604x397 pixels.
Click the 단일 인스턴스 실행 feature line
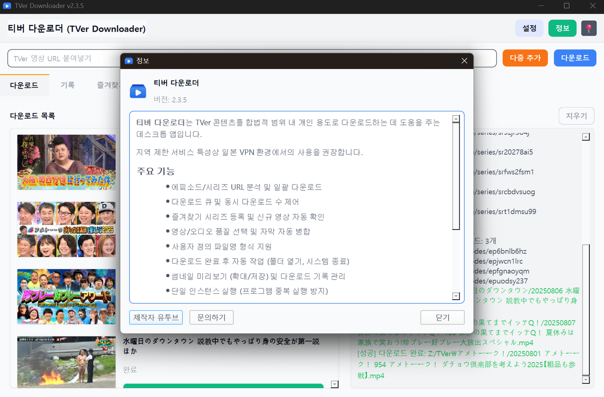250,291
